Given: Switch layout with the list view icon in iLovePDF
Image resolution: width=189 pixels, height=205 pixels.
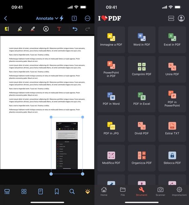Looking at the screenshot, I should click(171, 18).
